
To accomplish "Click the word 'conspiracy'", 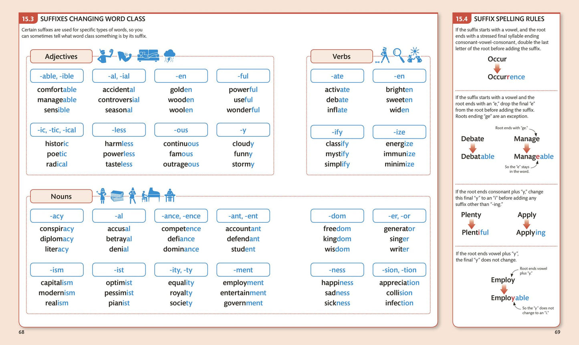I will click(57, 229).
